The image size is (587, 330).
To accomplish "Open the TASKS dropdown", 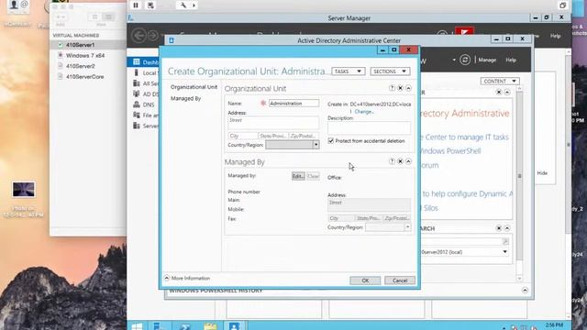I will point(349,71).
